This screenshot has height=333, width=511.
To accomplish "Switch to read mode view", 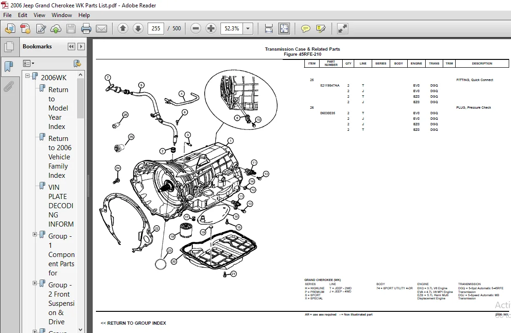I will pyautogui.click(x=342, y=29).
